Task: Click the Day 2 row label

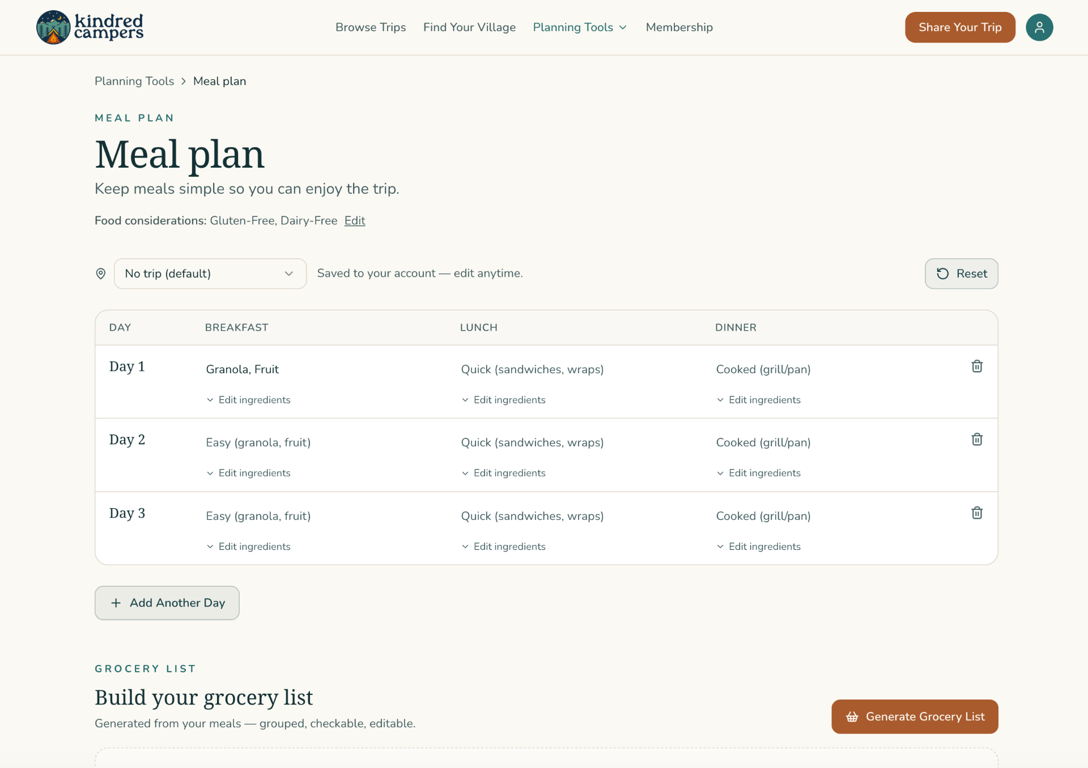Action: [x=127, y=440]
